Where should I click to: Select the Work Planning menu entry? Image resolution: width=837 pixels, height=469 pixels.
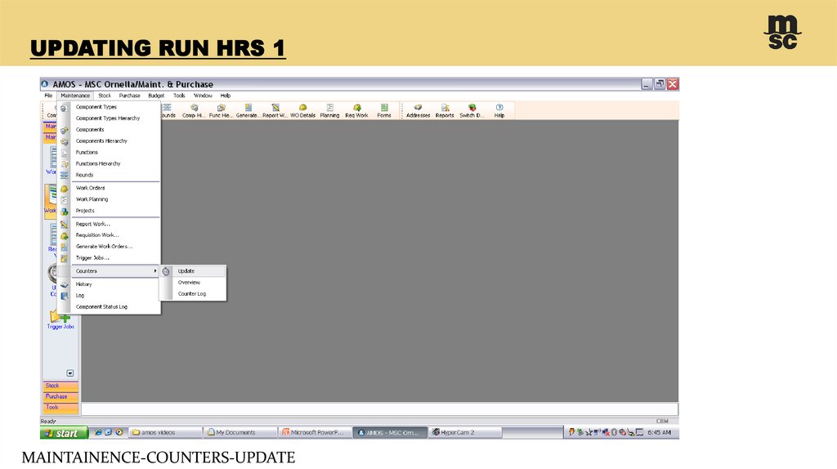coord(109,199)
